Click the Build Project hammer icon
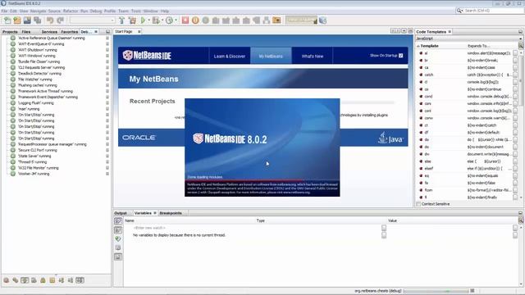 pyautogui.click(x=121, y=20)
